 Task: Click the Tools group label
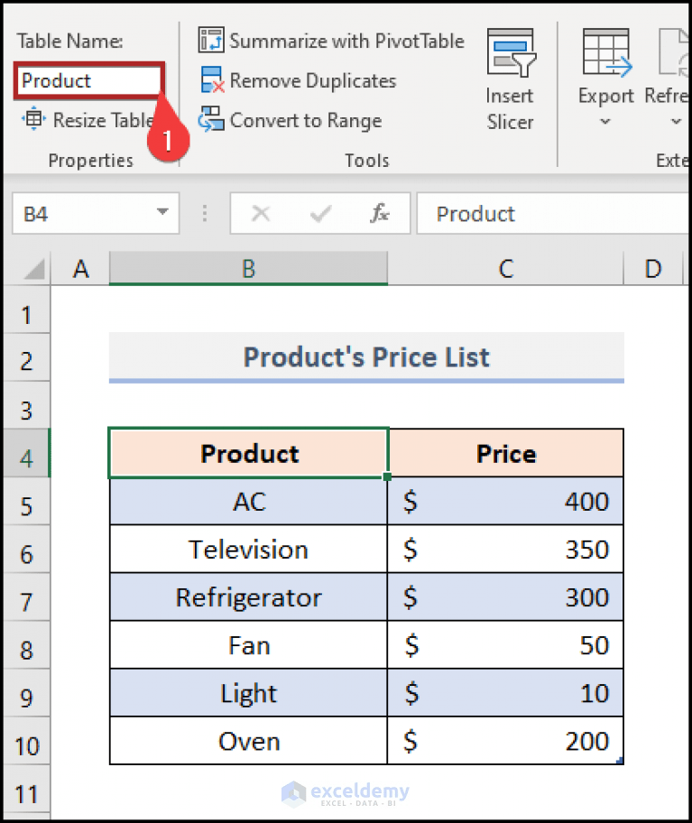(x=367, y=160)
